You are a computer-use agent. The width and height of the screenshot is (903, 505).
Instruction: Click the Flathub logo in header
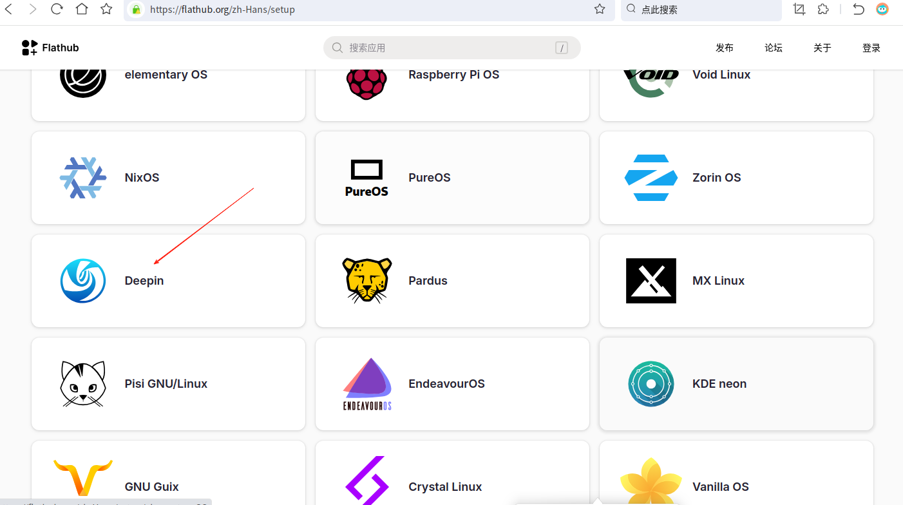coord(50,48)
